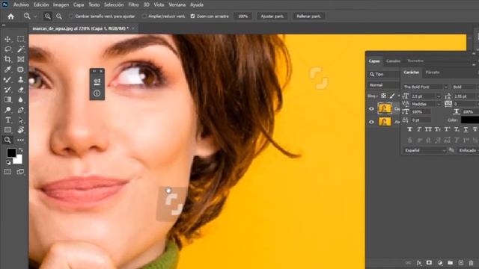The image size is (479, 269).
Task: Select the horizontal Type tool
Action: tap(7, 120)
